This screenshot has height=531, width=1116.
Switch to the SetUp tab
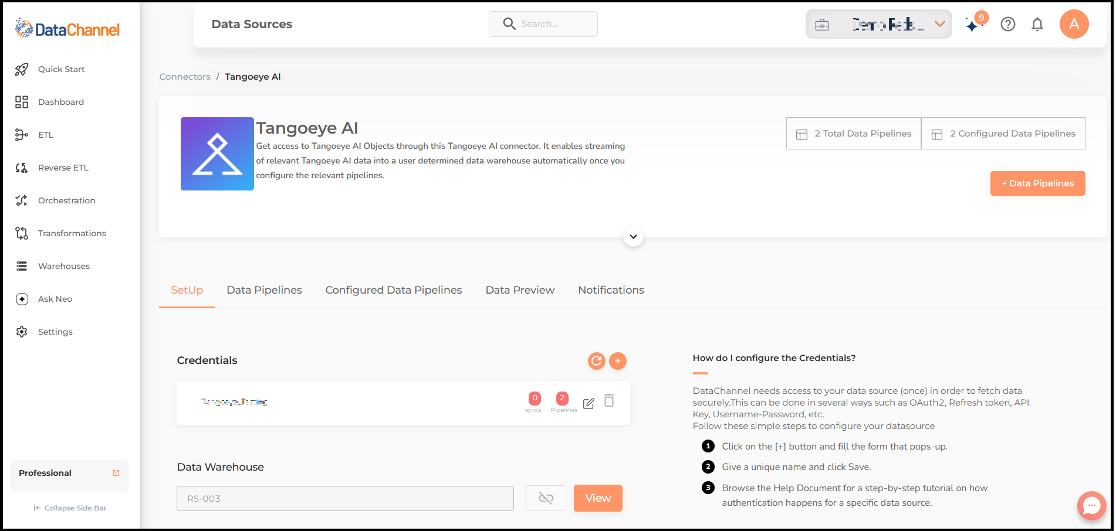[x=187, y=290]
